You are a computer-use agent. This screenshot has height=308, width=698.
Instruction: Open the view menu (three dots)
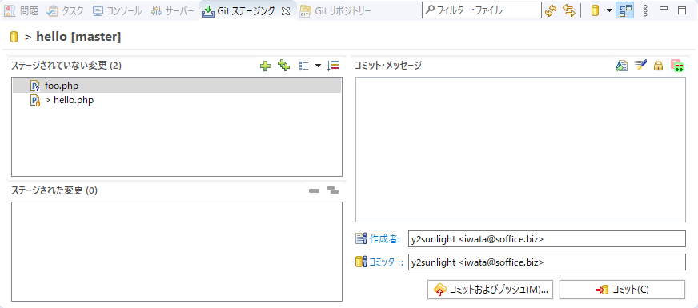(645, 10)
